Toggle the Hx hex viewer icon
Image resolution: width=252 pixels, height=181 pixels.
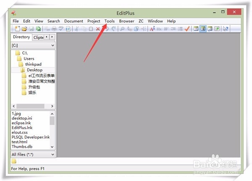tap(159, 29)
